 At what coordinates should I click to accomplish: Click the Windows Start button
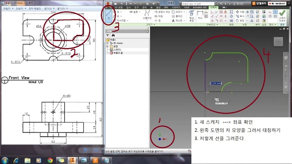[5, 160]
